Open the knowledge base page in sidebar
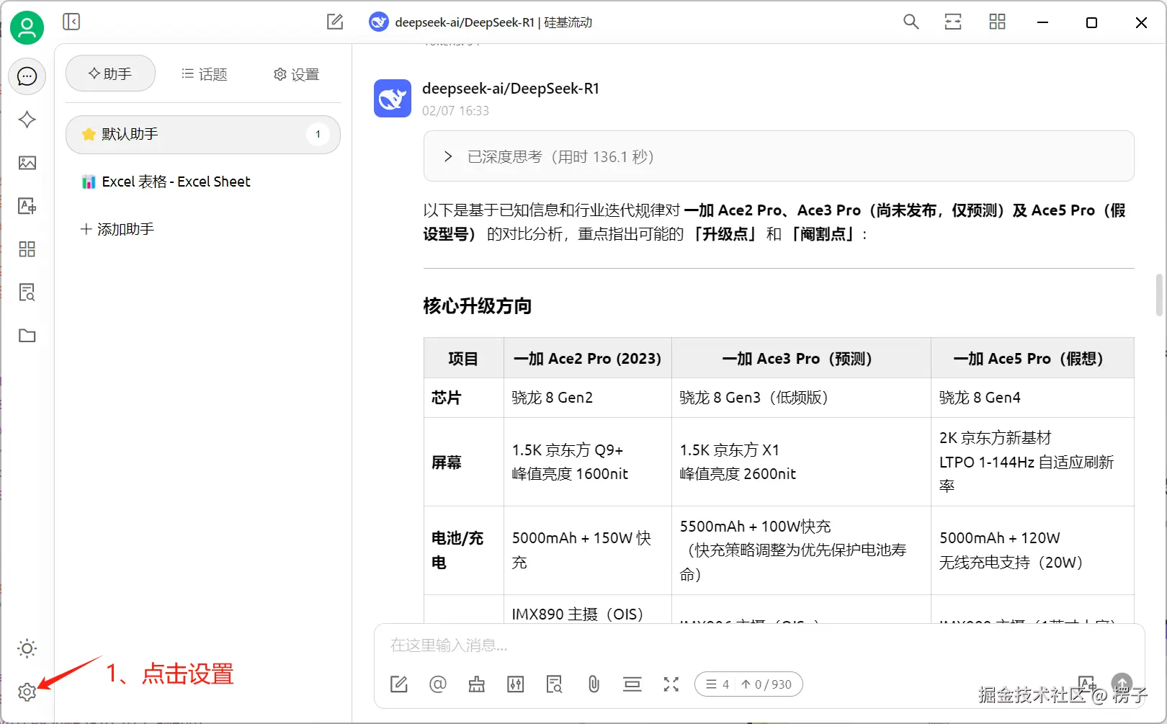The image size is (1167, 724). [27, 292]
